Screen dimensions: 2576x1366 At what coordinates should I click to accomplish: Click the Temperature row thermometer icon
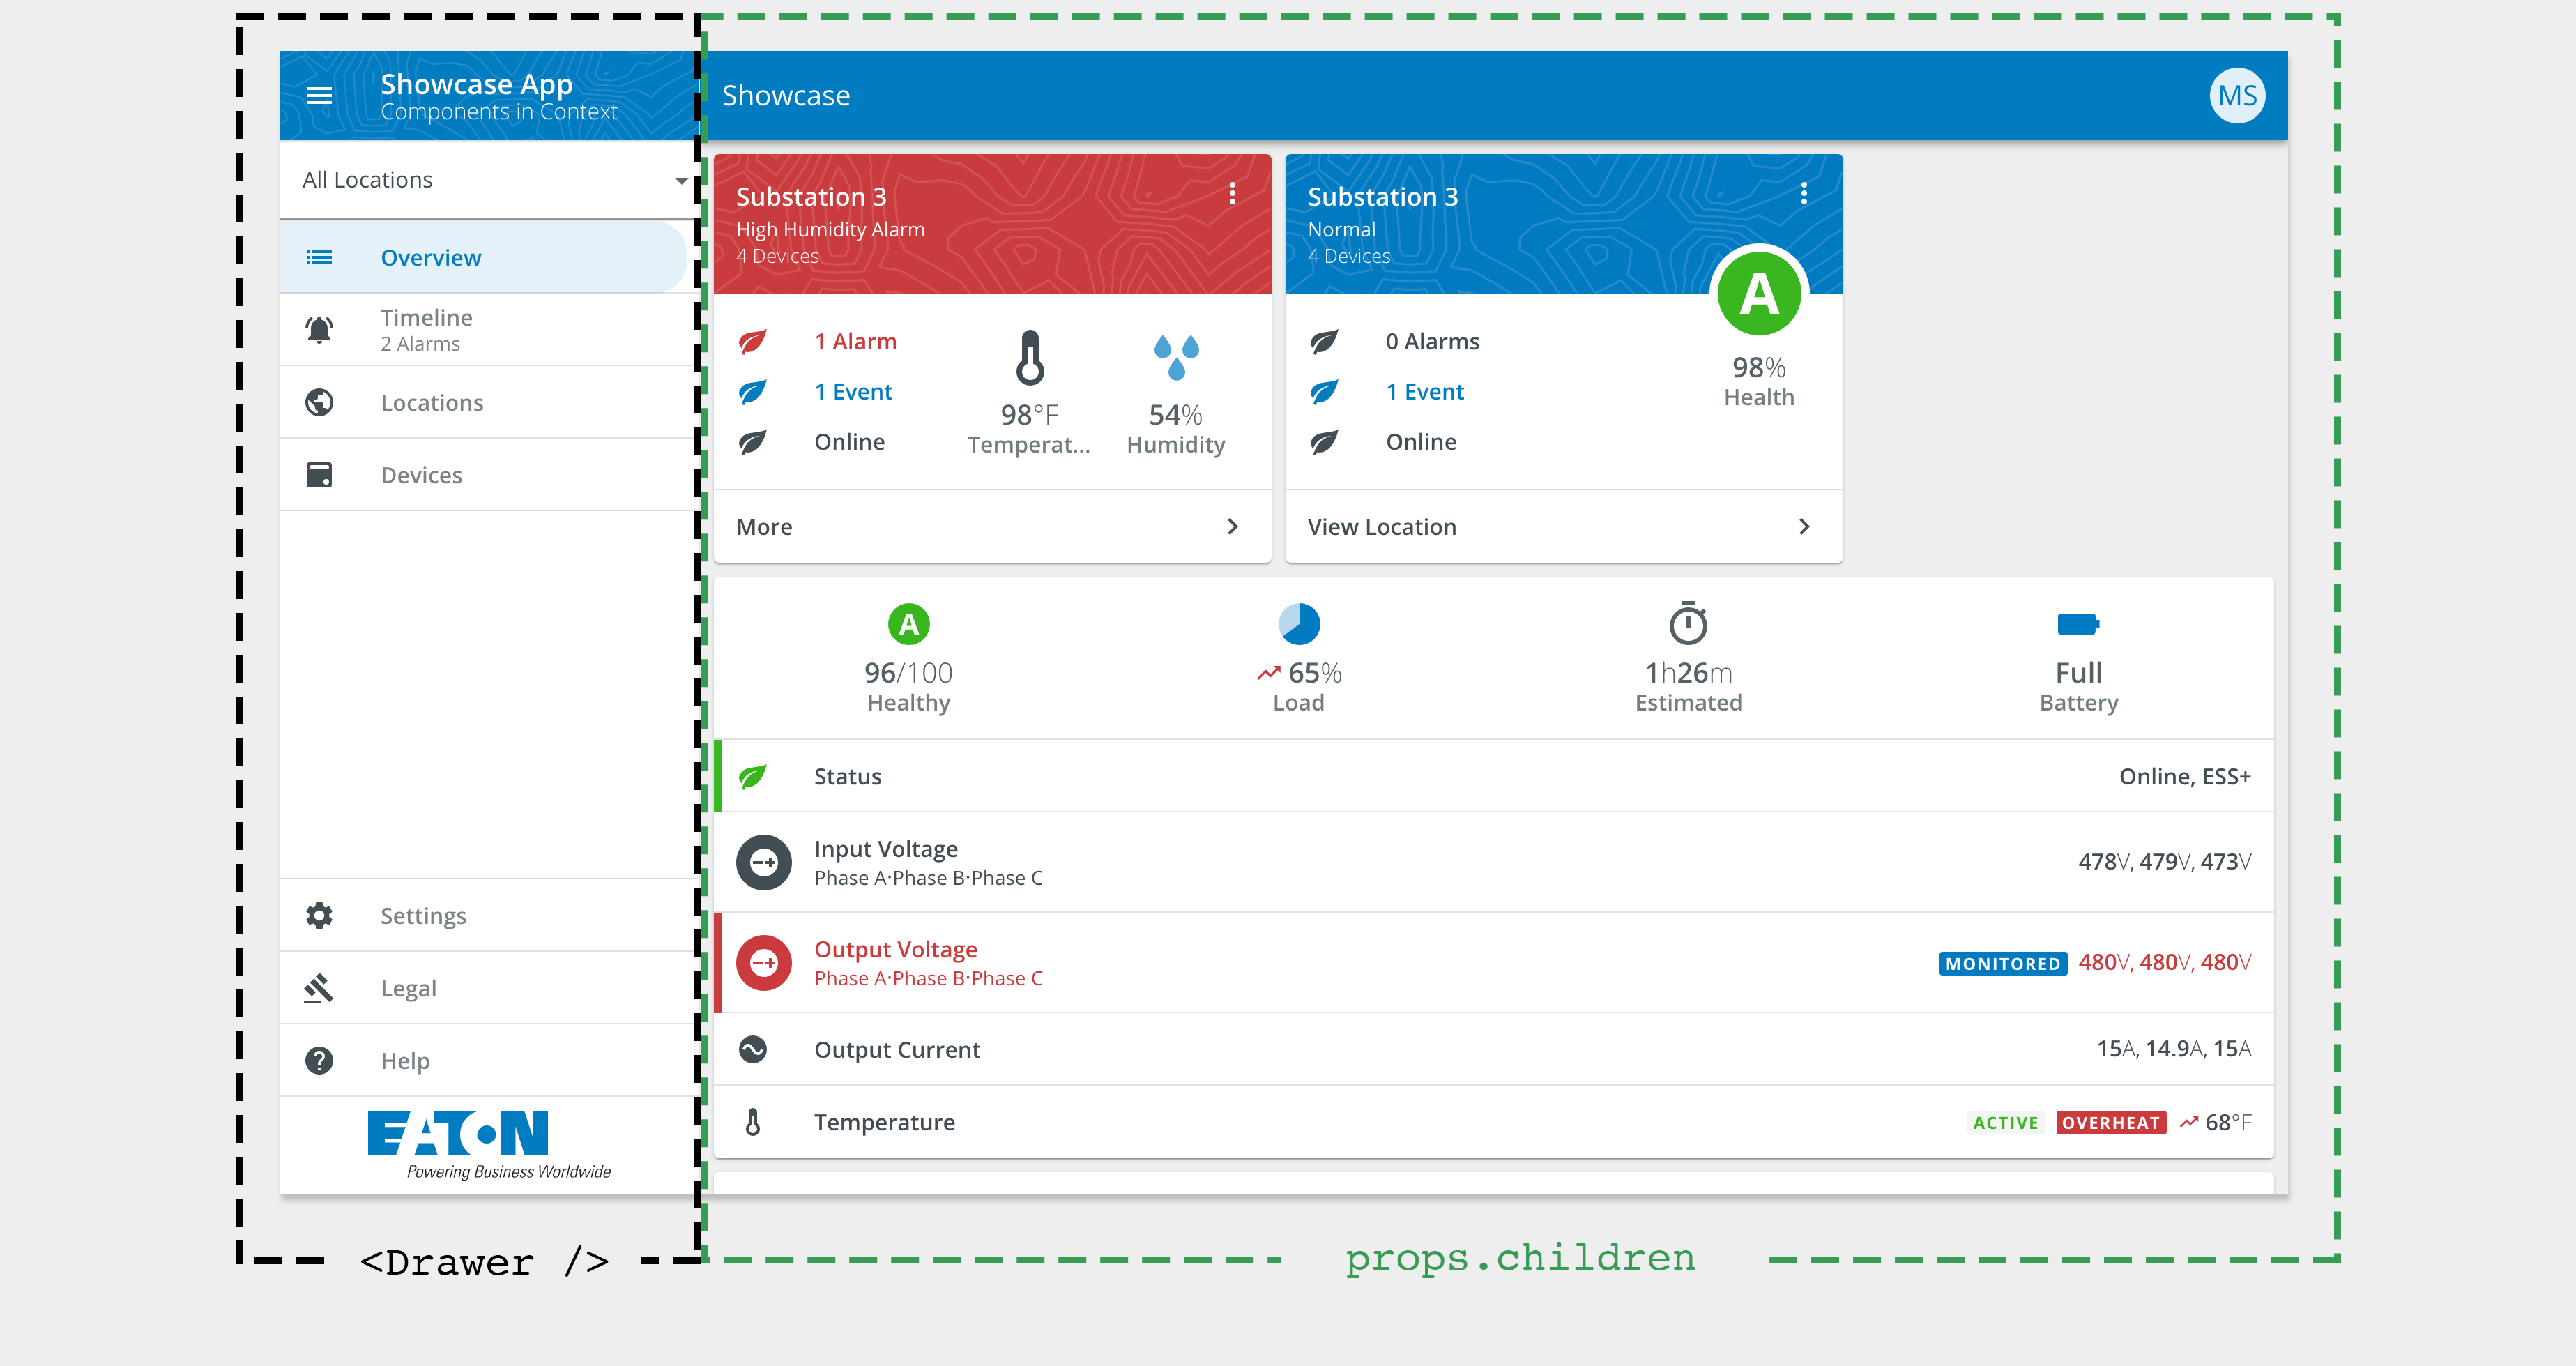click(753, 1123)
